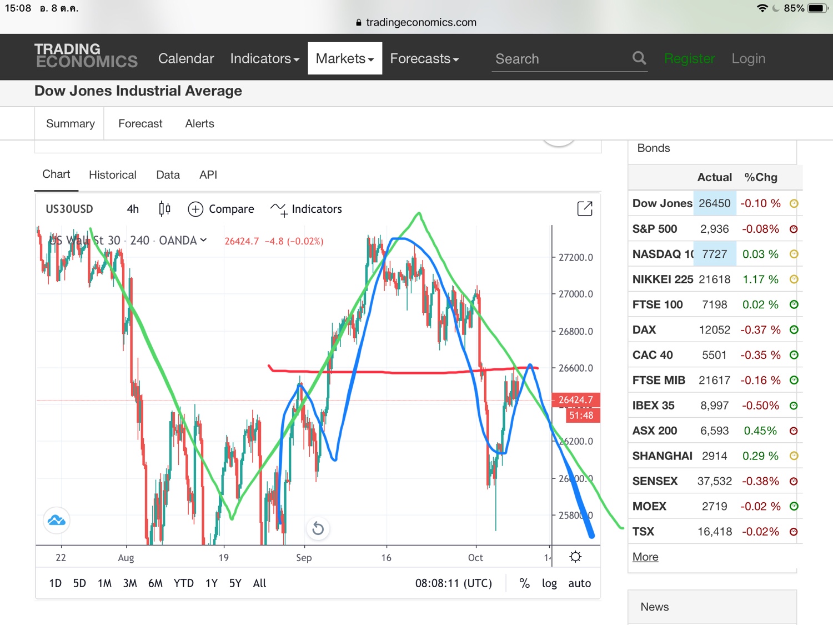This screenshot has height=625, width=833.
Task: Reset chart view with circular arrow
Action: (318, 528)
